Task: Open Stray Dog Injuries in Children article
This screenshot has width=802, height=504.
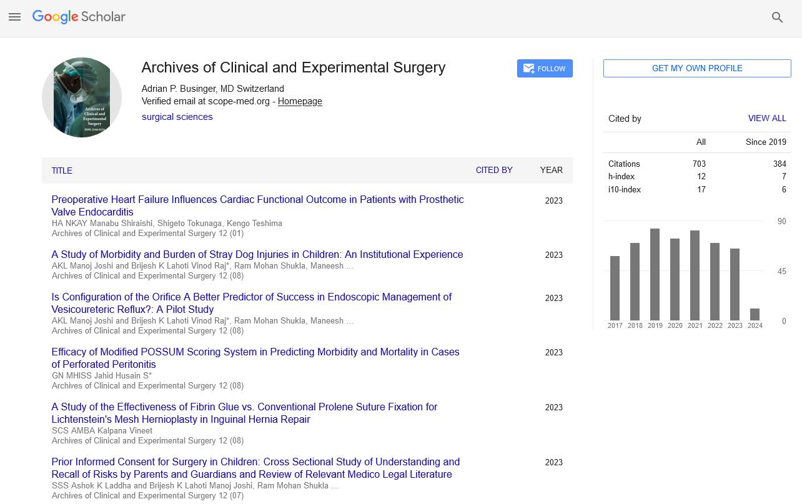Action: click(x=257, y=254)
